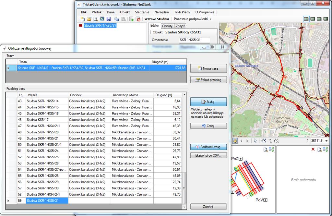Open the Tryb Pracy menu

tap(182, 12)
